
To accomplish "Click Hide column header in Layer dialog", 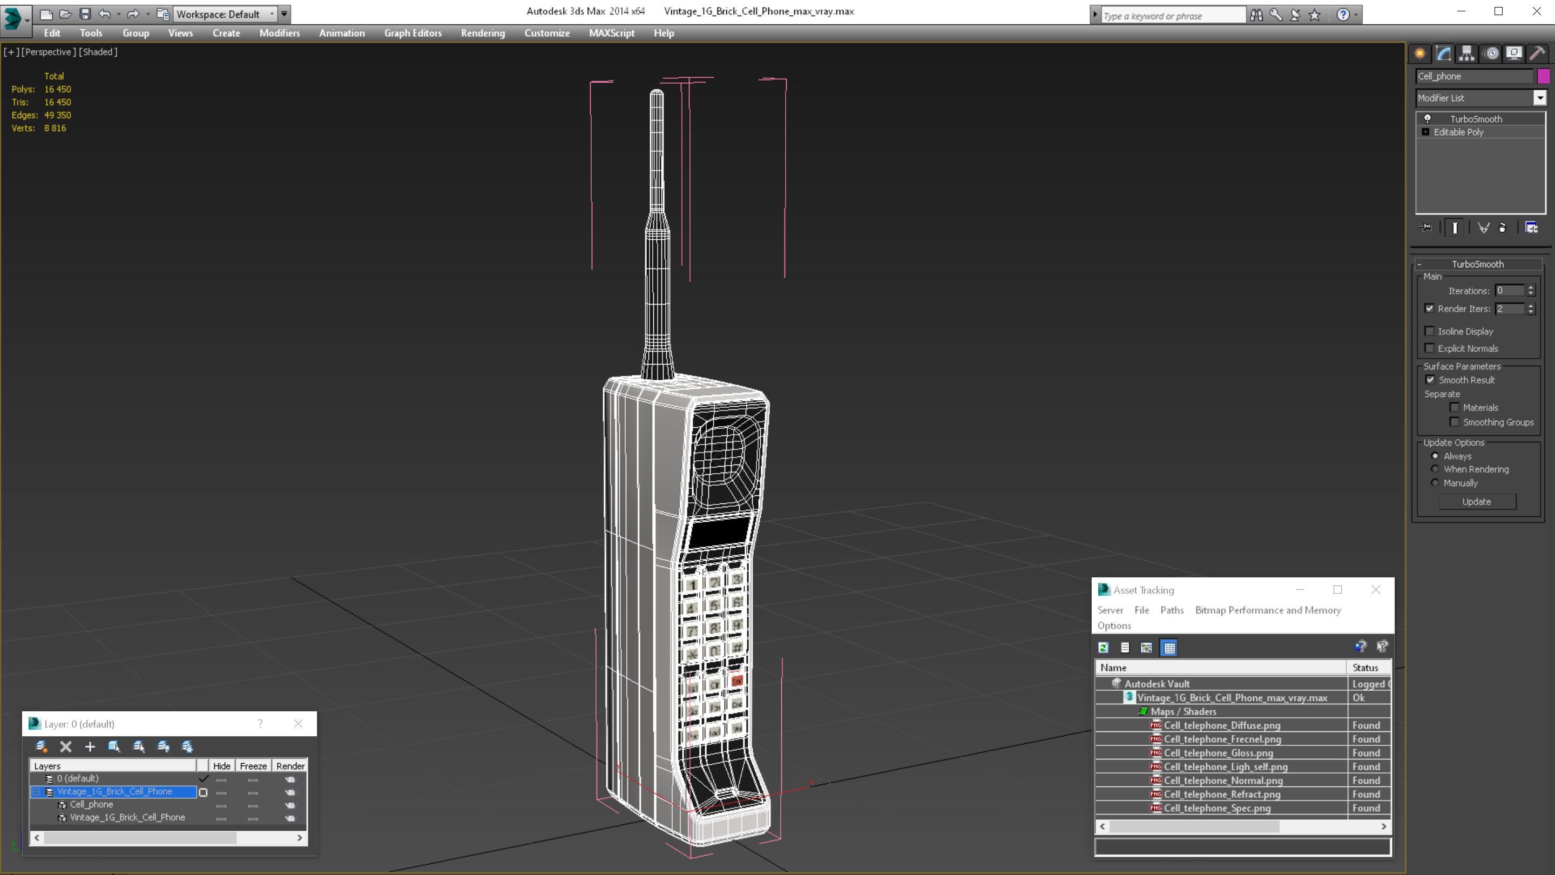I will click(221, 766).
